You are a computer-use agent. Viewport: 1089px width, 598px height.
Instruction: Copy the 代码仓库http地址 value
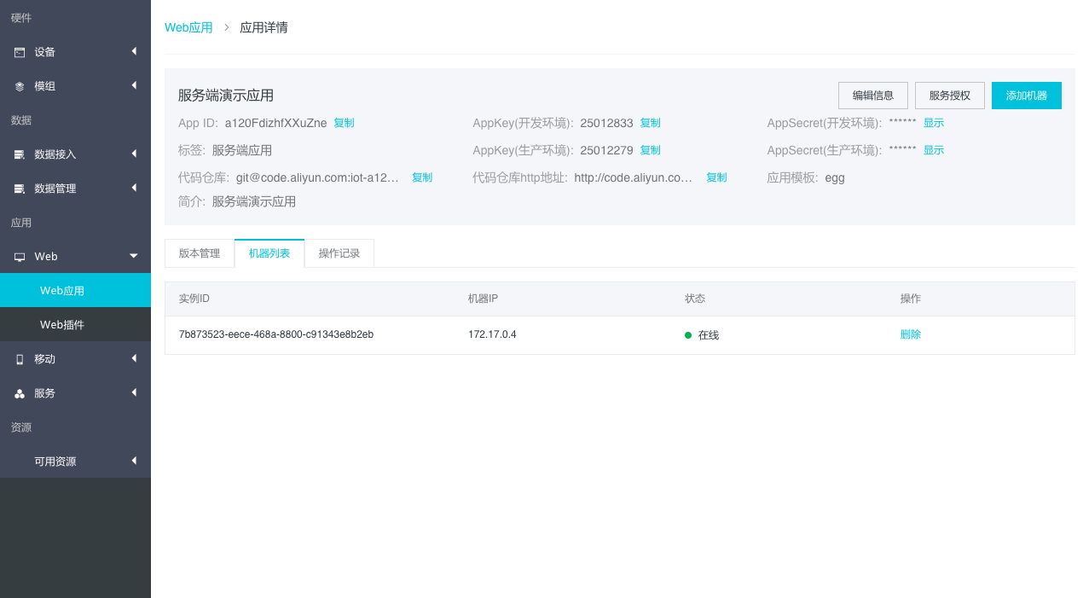[x=716, y=177]
